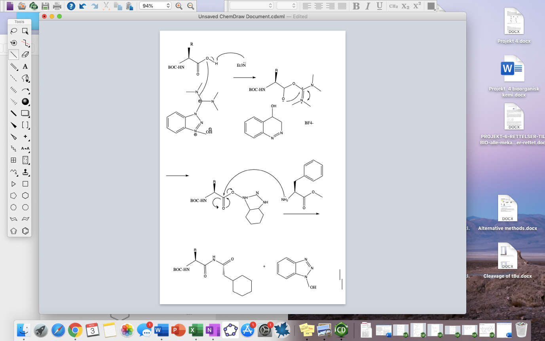Open the Templates stamp tool

click(x=25, y=172)
